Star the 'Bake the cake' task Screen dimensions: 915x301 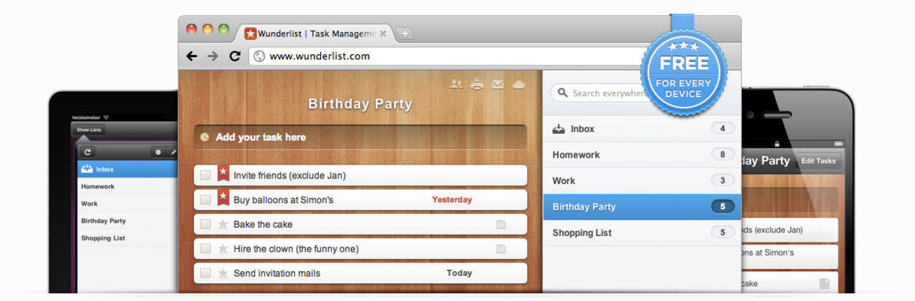[223, 225]
